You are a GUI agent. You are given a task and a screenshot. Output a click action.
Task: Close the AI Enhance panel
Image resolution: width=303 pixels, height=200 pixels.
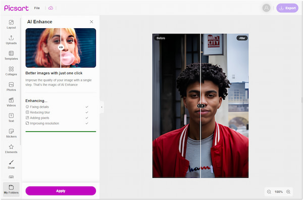[x=91, y=22]
